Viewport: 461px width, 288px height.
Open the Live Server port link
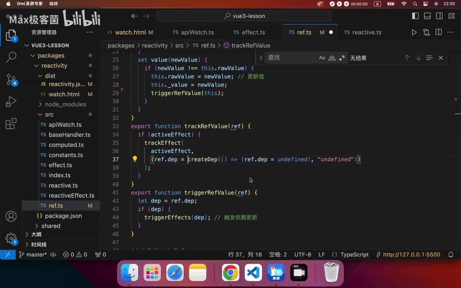tap(408, 254)
